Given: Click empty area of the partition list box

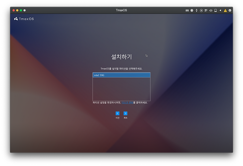Looking at the screenshot, I should tap(122, 89).
